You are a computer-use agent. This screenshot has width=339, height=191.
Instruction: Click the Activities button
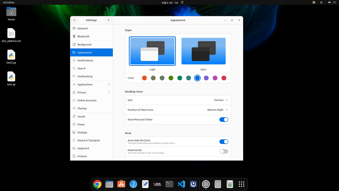9,2
